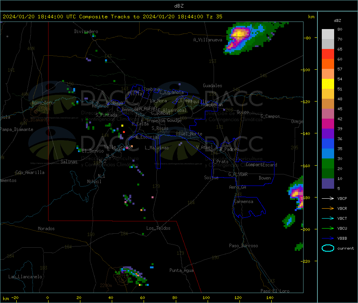Click the '-200' tick on right axis
This screenshot has width=358, height=303.
coord(306,229)
